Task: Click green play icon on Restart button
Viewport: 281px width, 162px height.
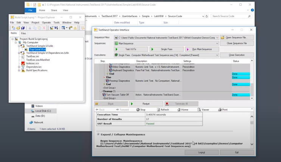Action: coord(132,104)
